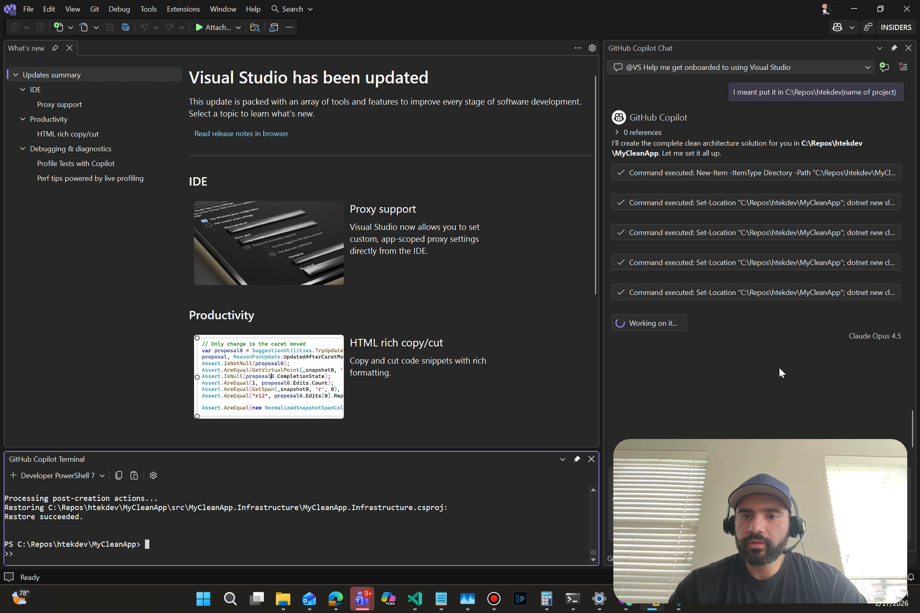Click the Feedback toolbar icon next to Find in Files
The height and width of the screenshot is (613, 920).
[x=274, y=27]
